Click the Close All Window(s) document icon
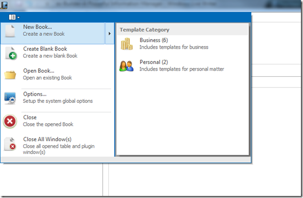Viewport: 303px width, 198px height. tap(10, 144)
